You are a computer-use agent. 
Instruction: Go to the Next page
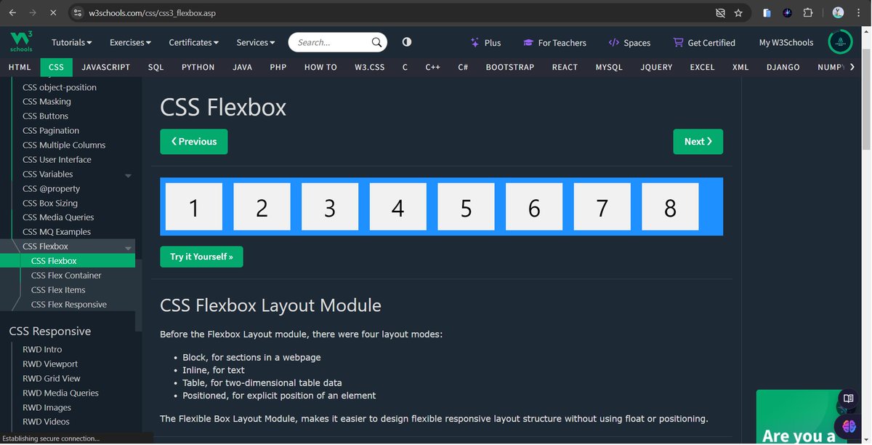click(698, 142)
